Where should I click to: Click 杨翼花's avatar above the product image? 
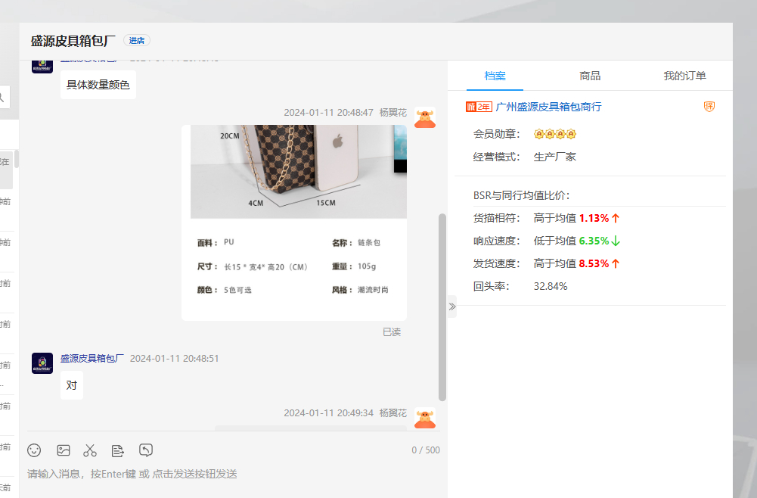pyautogui.click(x=425, y=117)
